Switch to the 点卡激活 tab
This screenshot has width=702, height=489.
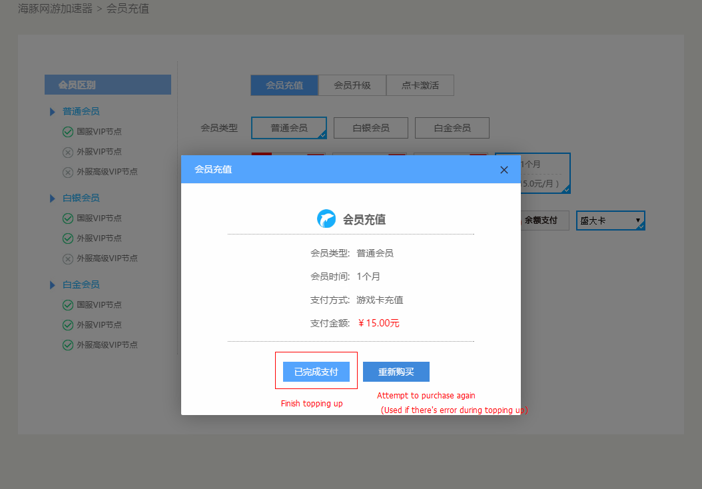click(420, 85)
